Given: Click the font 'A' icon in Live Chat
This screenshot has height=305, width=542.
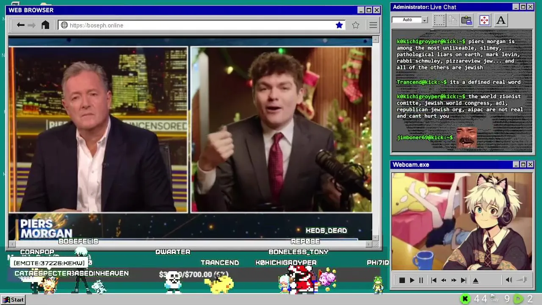Looking at the screenshot, I should [x=501, y=20].
